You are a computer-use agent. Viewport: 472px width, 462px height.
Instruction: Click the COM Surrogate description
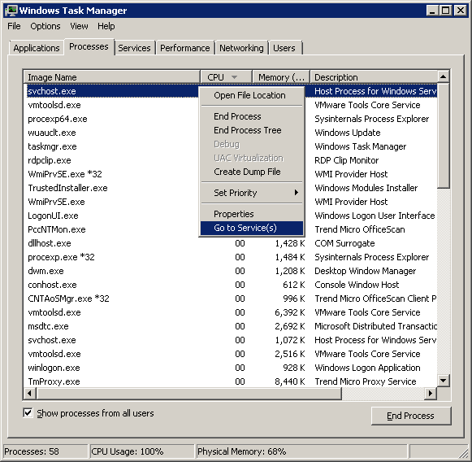click(344, 243)
